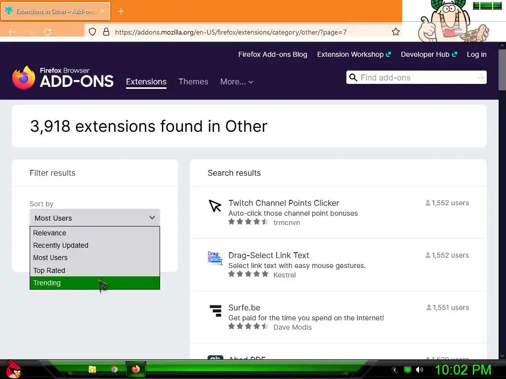
Task: Open Twitch Channel Points Clicker icon
Action: (x=215, y=206)
